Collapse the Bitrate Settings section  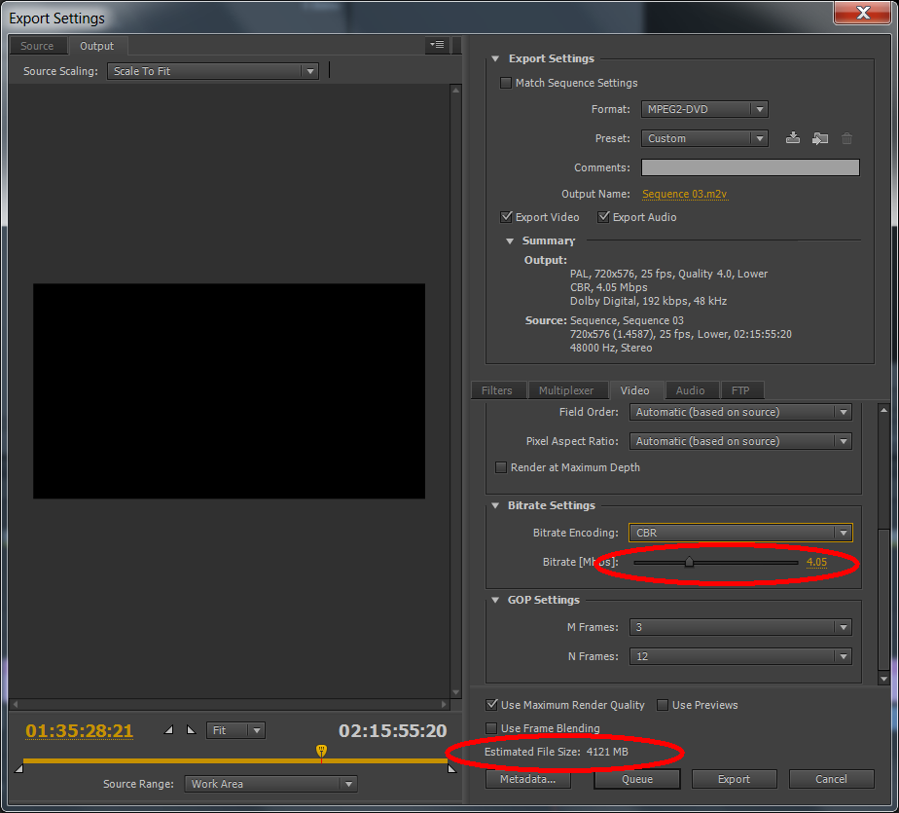(495, 505)
